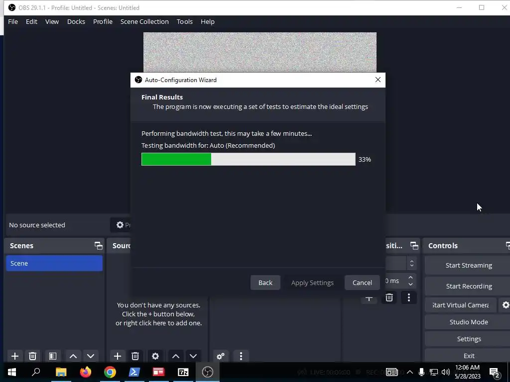The width and height of the screenshot is (510, 382).
Task: Open the Edit menu
Action: click(x=31, y=21)
